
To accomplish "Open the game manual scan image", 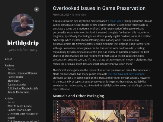I will (103, 111).
